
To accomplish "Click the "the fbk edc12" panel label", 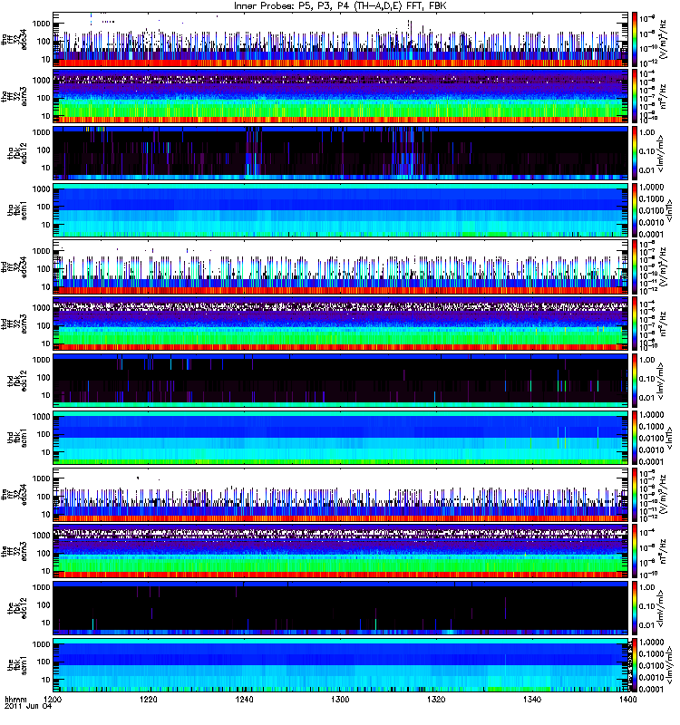I will [17, 608].
